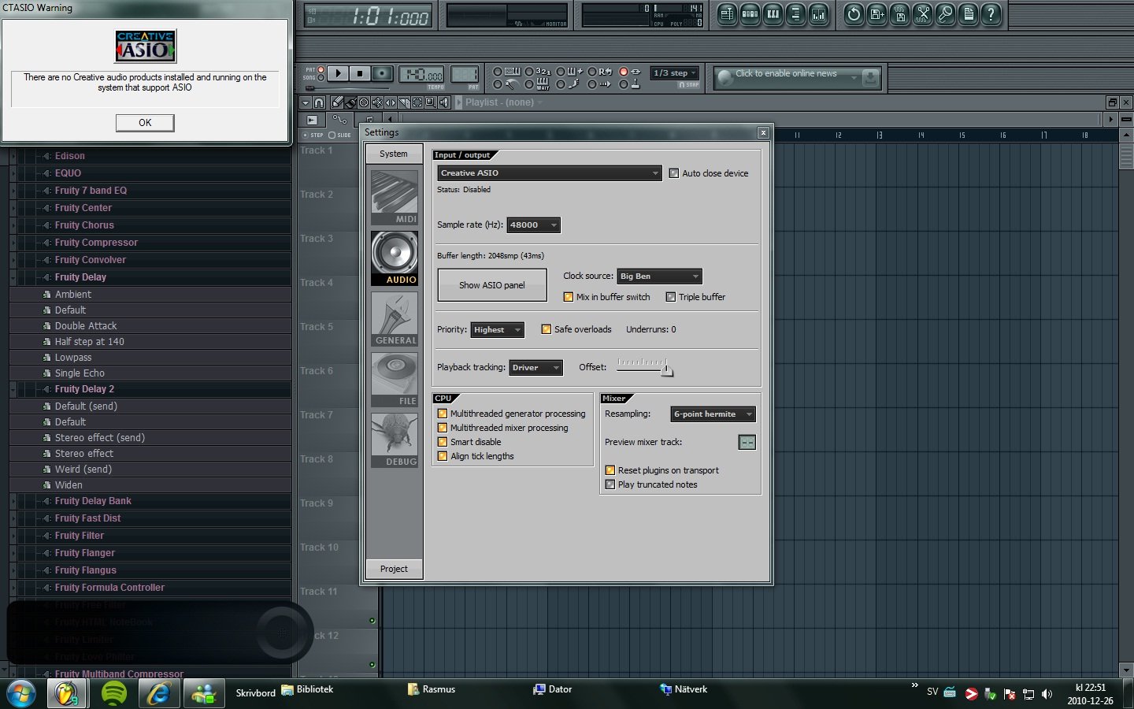The image size is (1134, 709).
Task: Click the render as audio file icon
Action: (x=900, y=14)
